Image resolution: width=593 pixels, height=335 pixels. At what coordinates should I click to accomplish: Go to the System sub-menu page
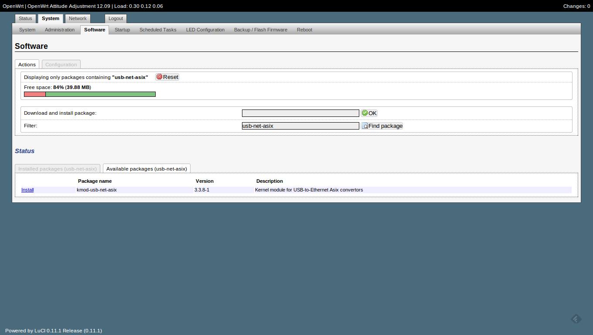coord(27,30)
